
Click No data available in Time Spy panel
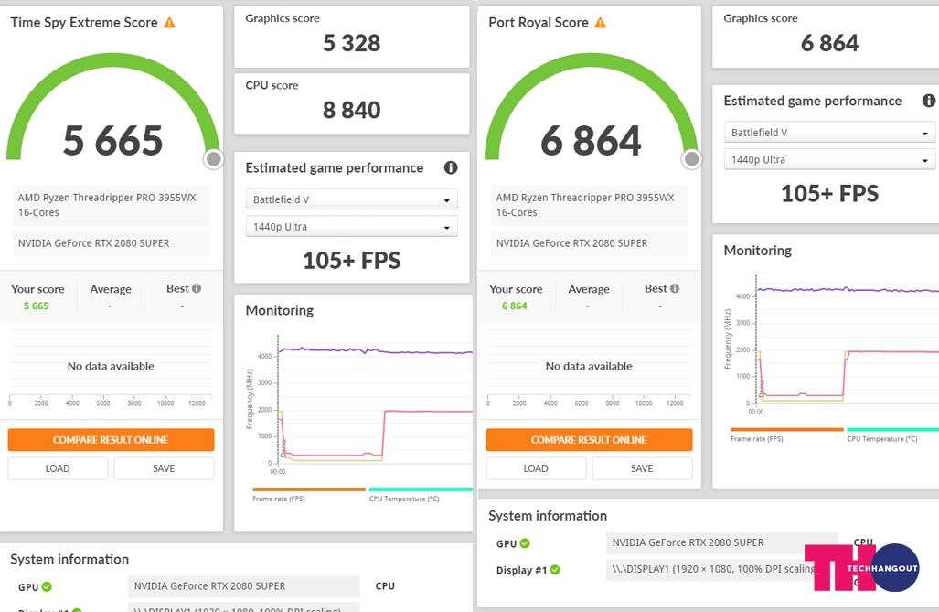point(111,366)
